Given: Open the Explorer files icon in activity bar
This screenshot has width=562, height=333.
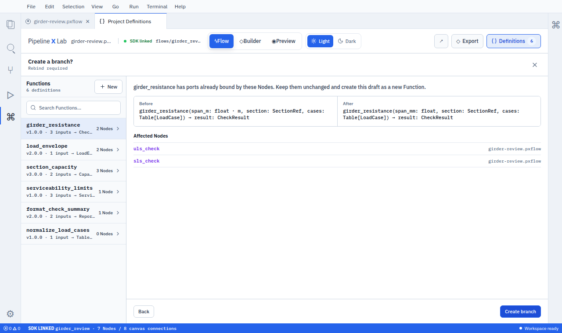Looking at the screenshot, I should pyautogui.click(x=11, y=25).
